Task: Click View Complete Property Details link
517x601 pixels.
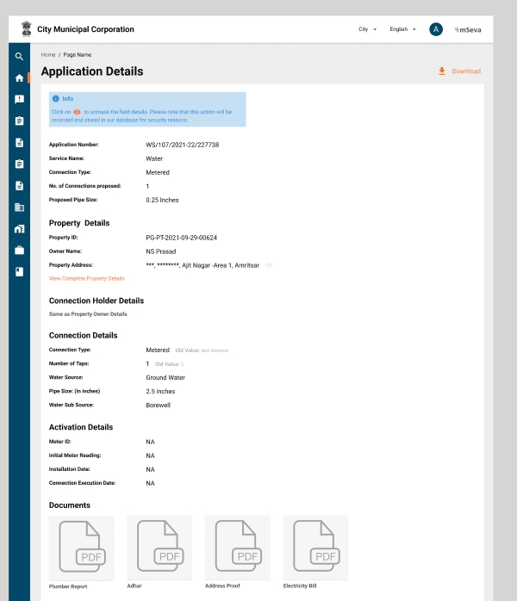Action: point(87,279)
